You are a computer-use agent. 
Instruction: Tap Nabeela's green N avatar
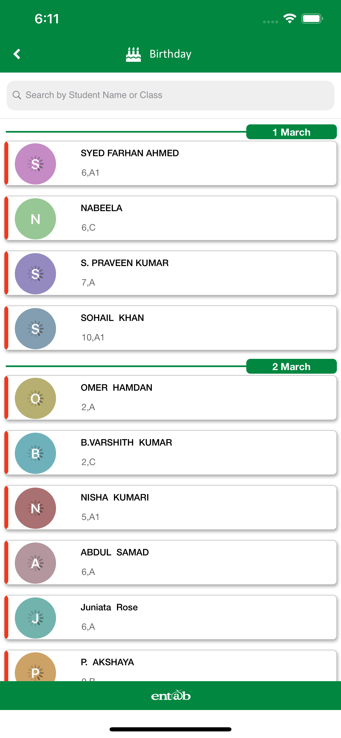tap(35, 219)
